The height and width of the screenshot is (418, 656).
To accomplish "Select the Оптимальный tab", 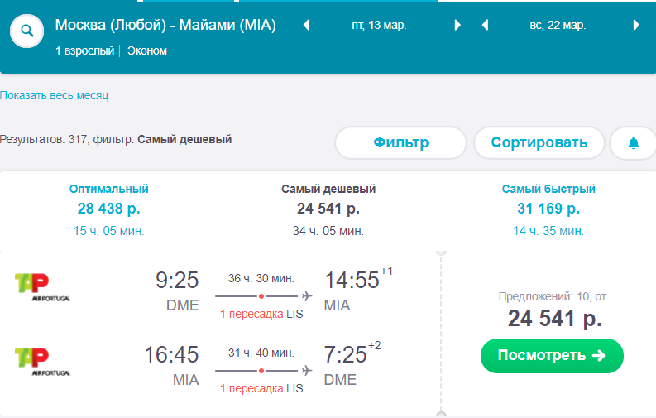I will point(108,210).
